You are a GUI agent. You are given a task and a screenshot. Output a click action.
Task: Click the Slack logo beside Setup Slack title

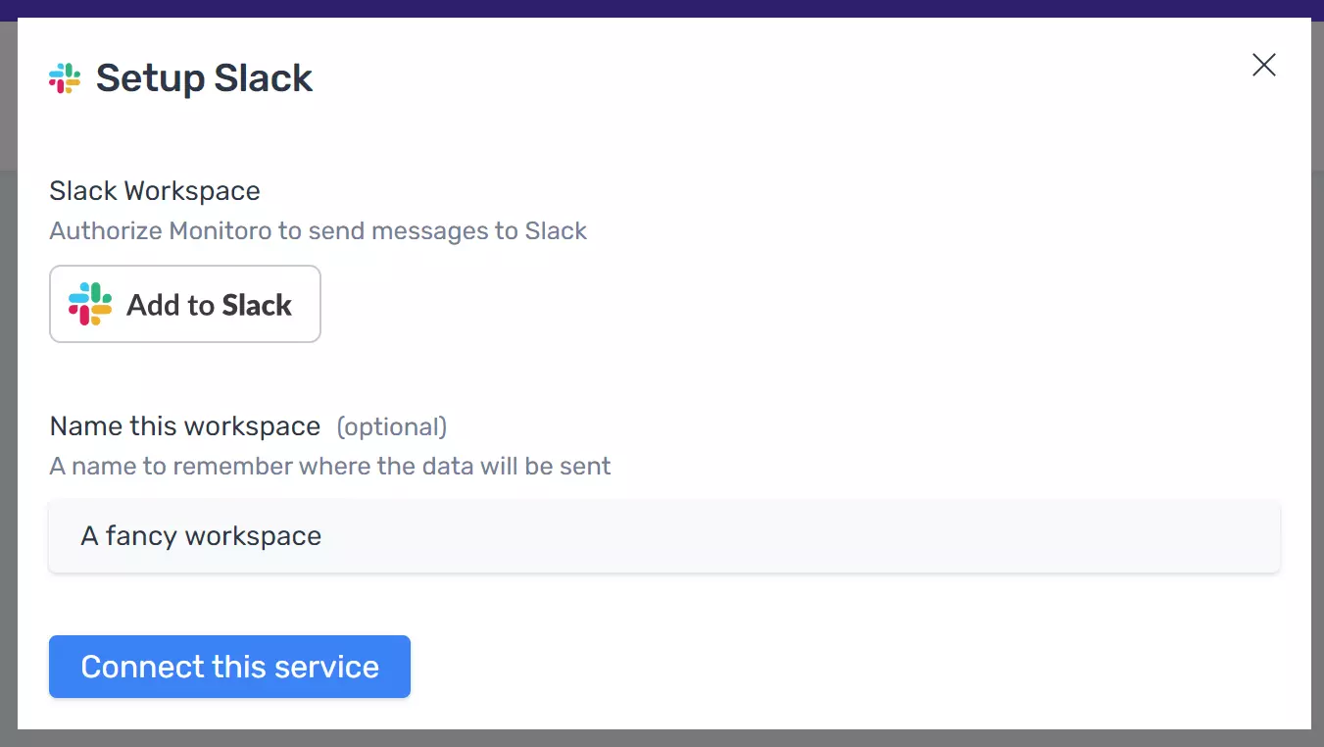(x=65, y=78)
